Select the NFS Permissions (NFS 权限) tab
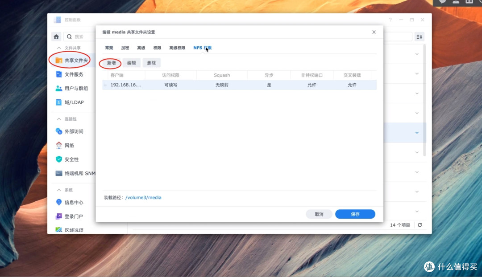The width and height of the screenshot is (482, 277). pyautogui.click(x=202, y=48)
